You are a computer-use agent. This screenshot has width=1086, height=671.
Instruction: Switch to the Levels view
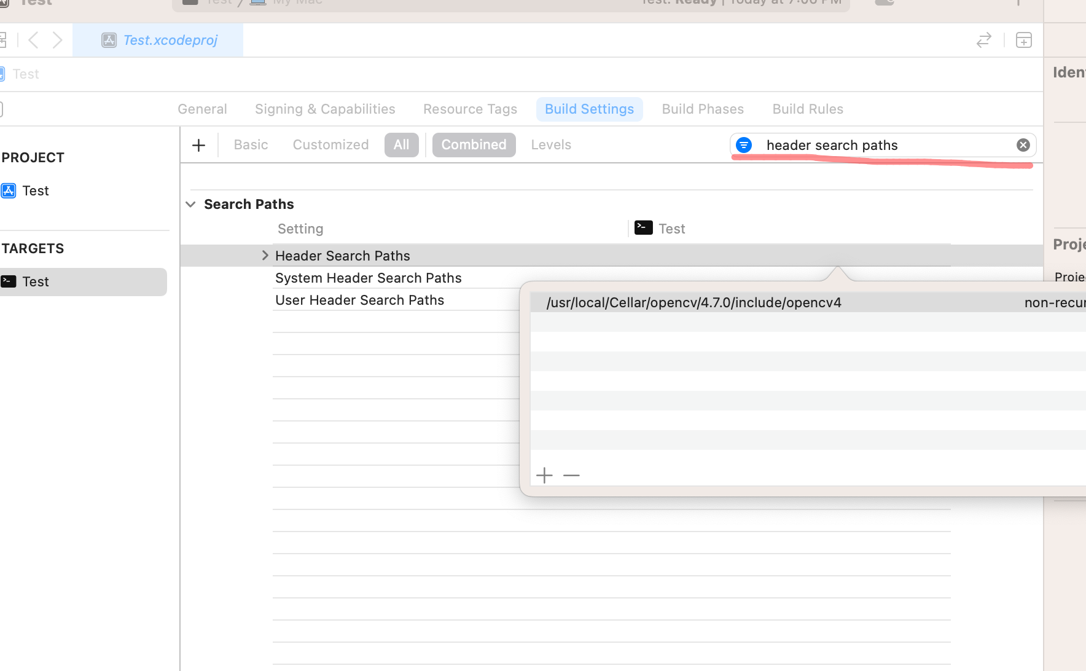(551, 145)
